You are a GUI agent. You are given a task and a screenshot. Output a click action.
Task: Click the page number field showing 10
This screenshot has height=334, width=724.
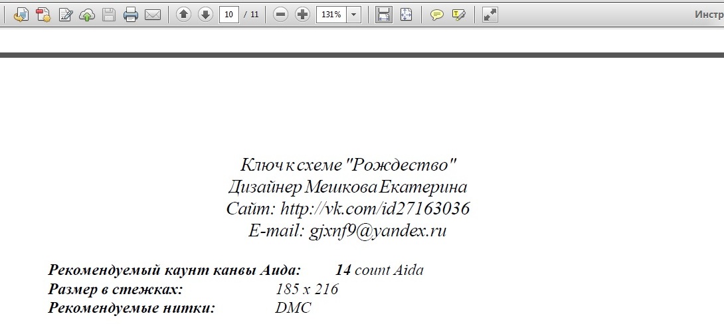(228, 15)
